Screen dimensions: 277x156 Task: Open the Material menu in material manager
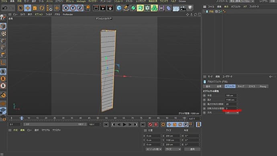[46, 130]
